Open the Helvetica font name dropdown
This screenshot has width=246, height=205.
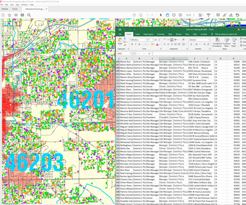[x=146, y=39]
